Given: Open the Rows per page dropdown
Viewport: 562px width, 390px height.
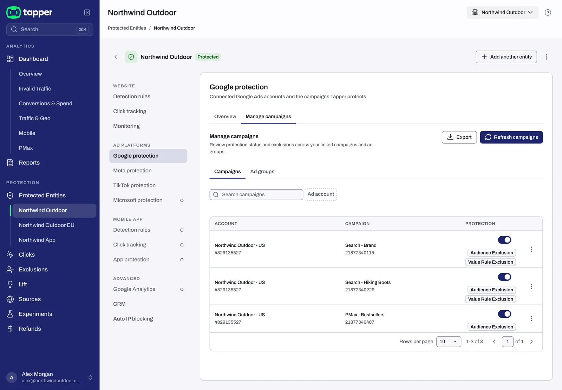Looking at the screenshot, I should [449, 342].
